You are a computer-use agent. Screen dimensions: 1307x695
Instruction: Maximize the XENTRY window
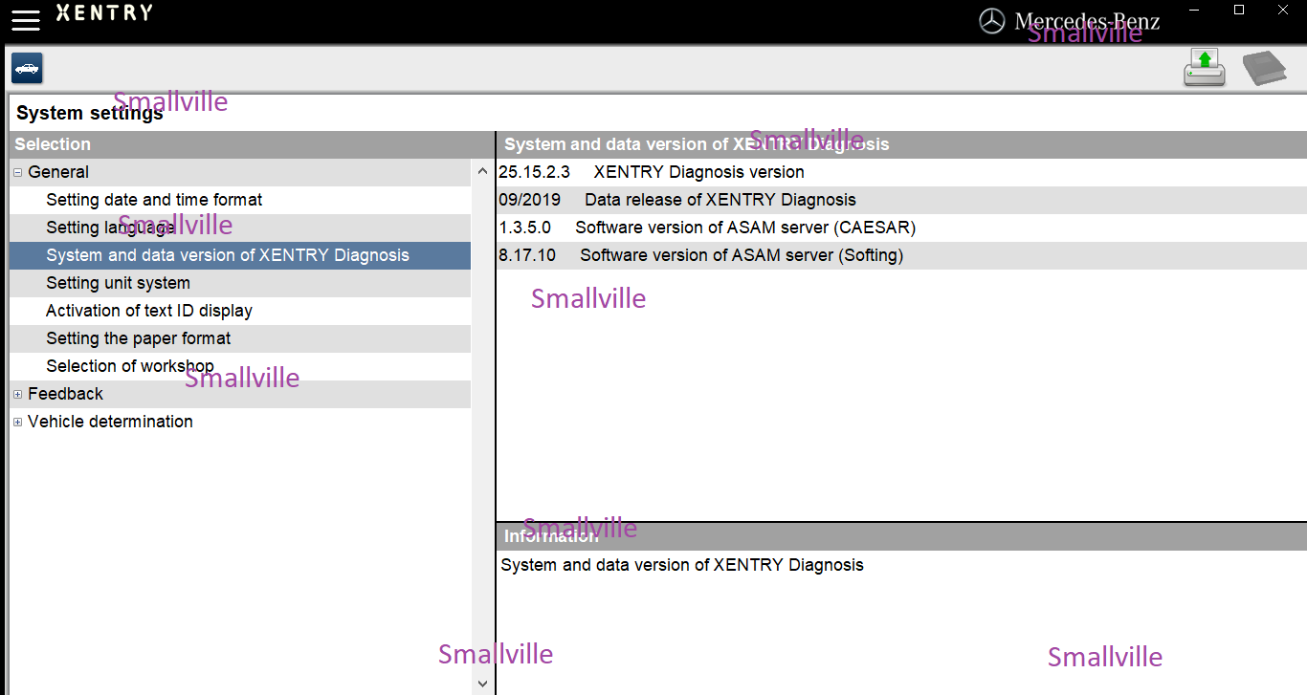[1239, 10]
